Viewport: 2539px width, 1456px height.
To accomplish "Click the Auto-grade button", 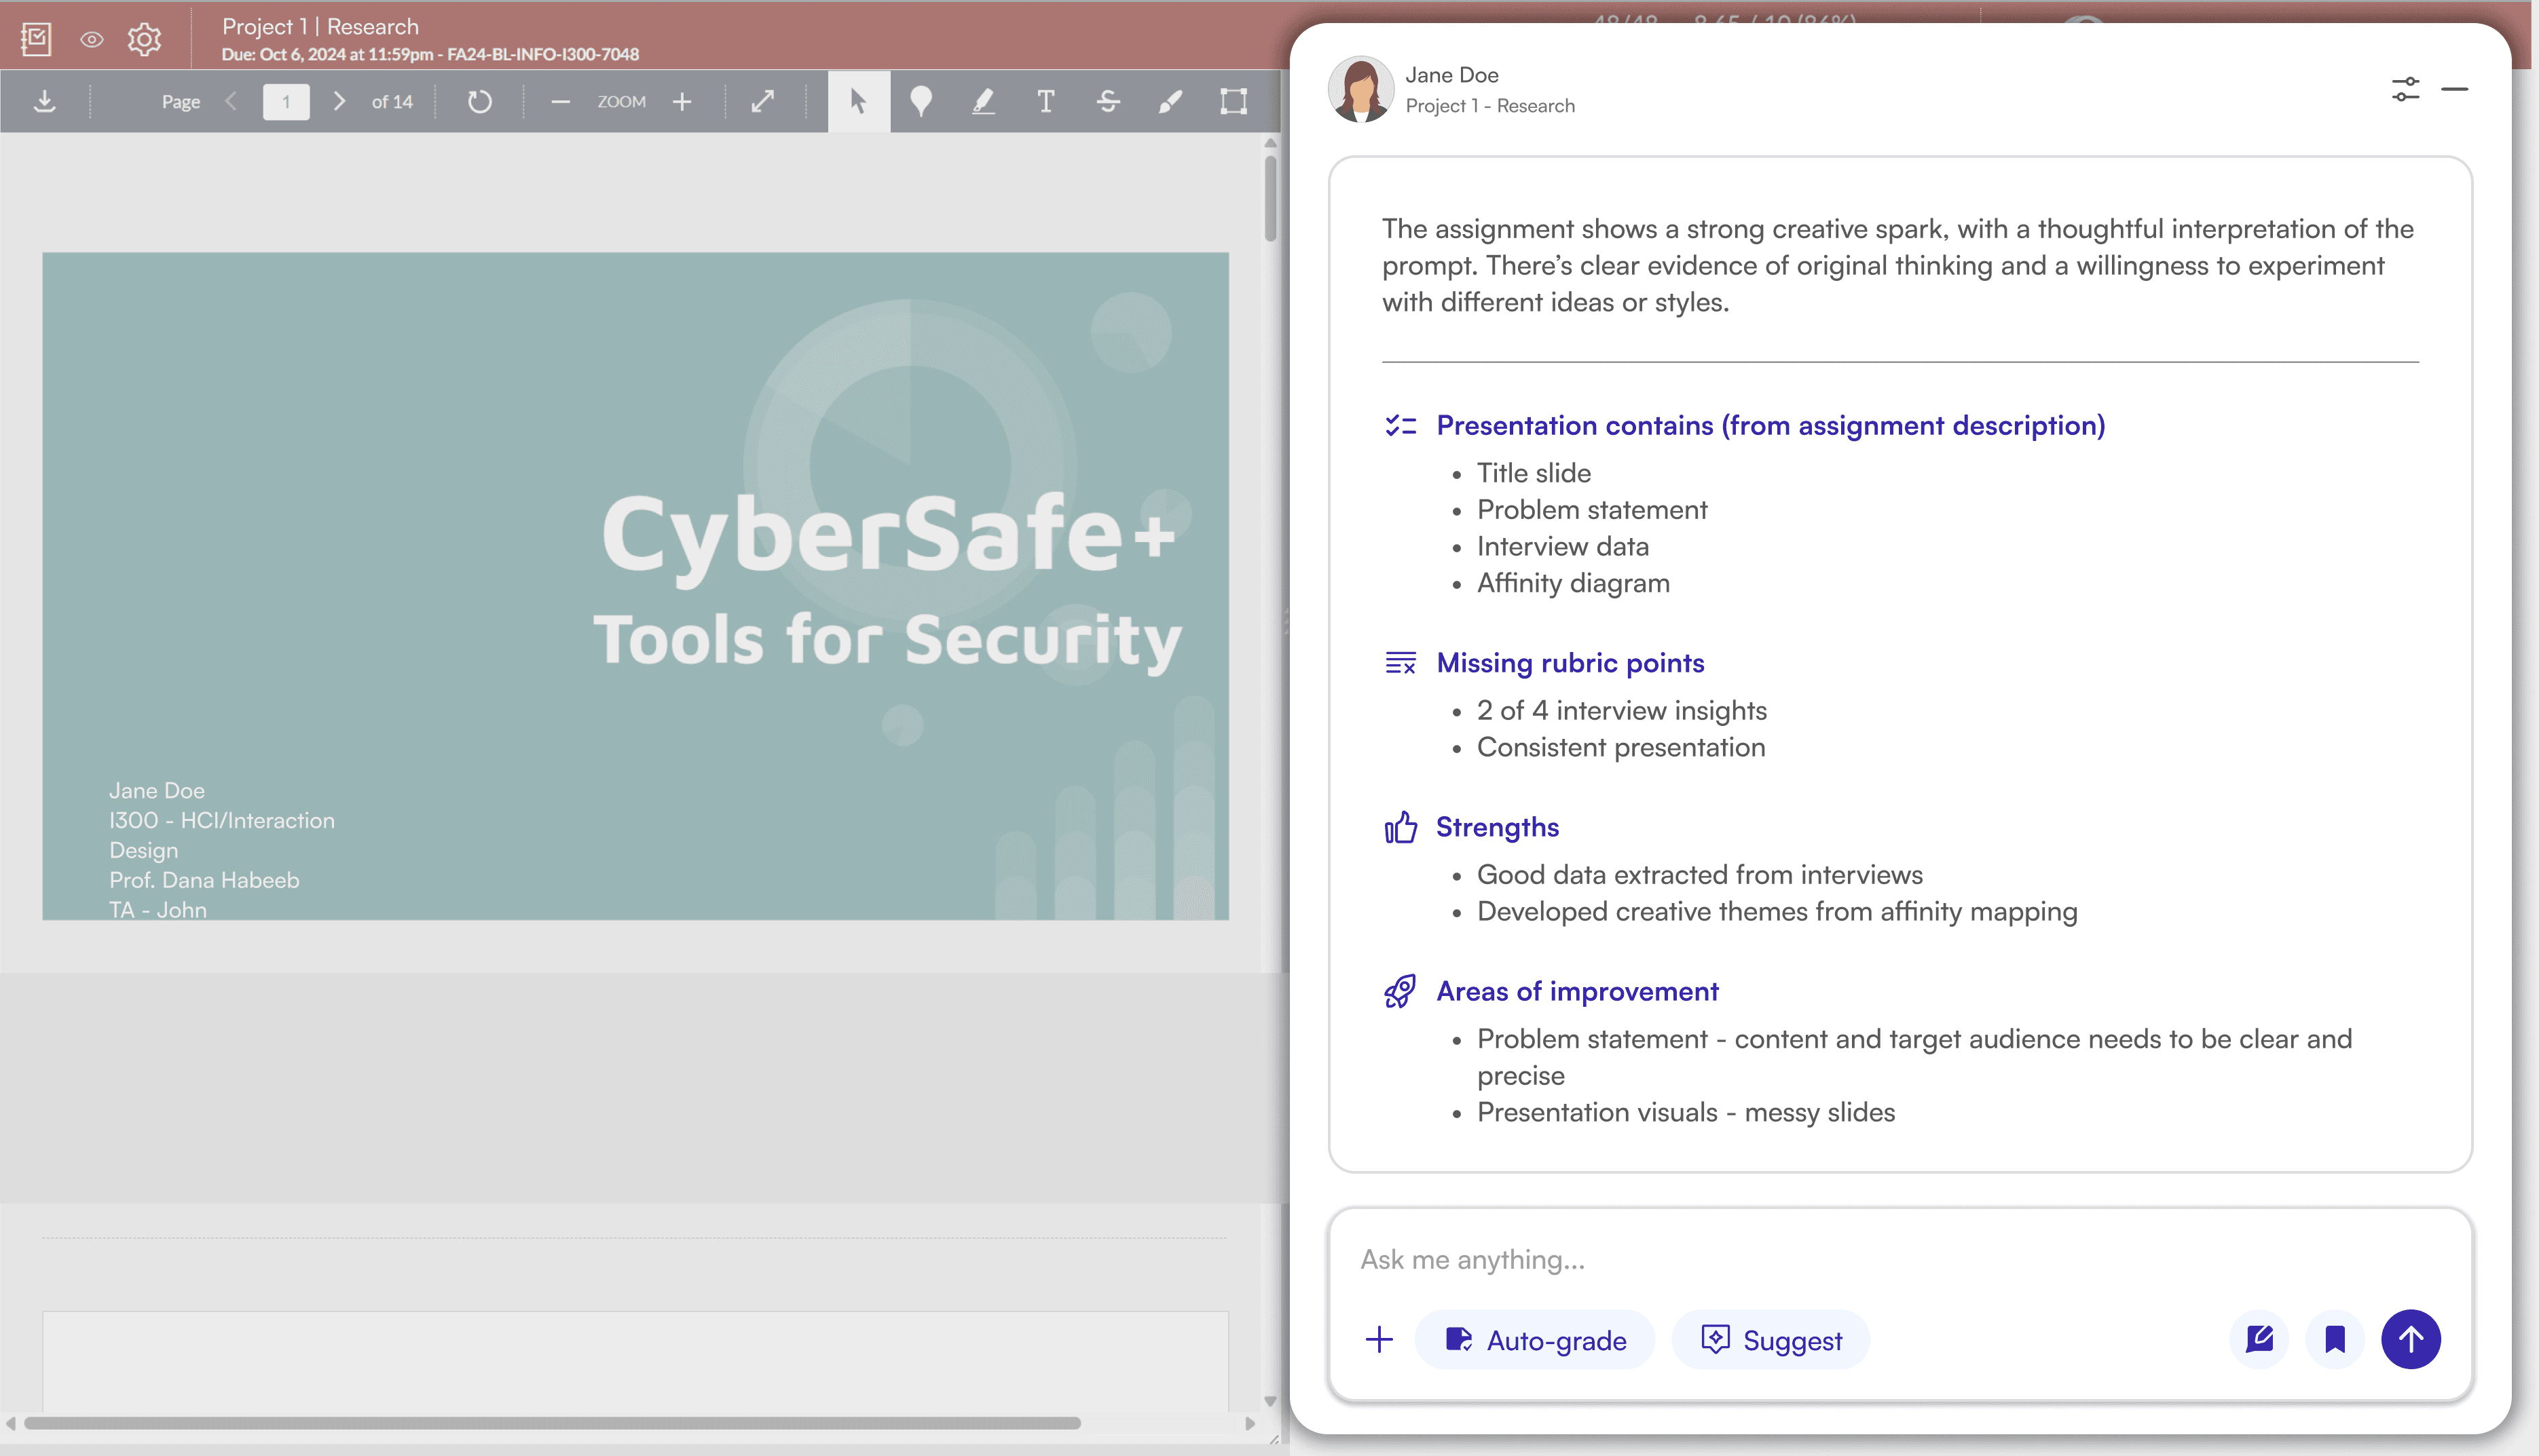I will click(1535, 1340).
